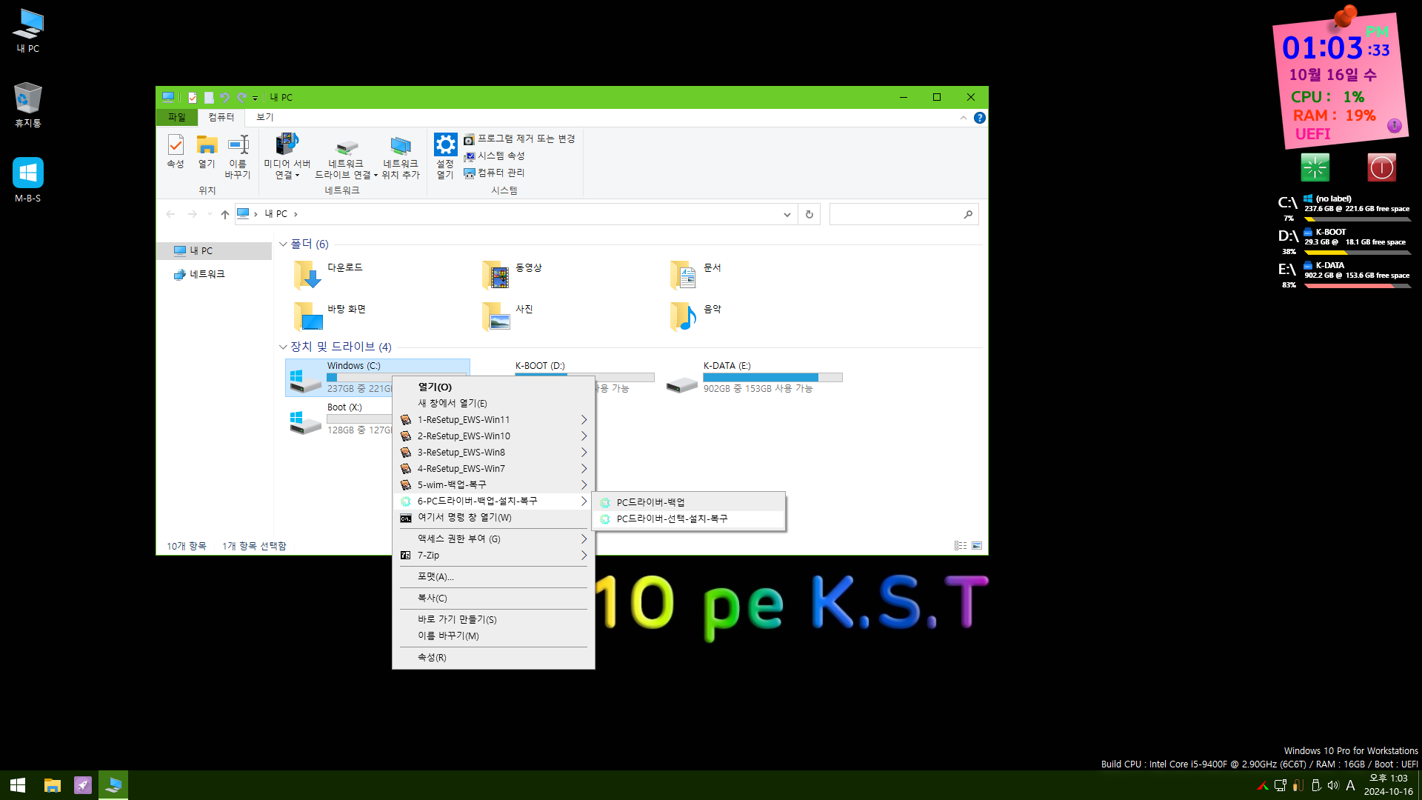Choose 속성(R) in context menu
This screenshot has width=1422, height=800.
point(493,658)
